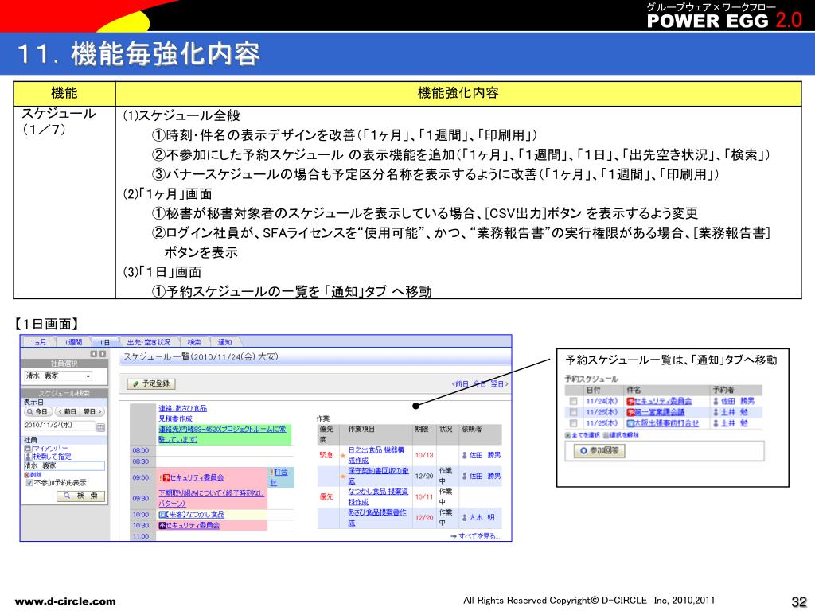Click the red 予 icon at 09:00

[166, 477]
